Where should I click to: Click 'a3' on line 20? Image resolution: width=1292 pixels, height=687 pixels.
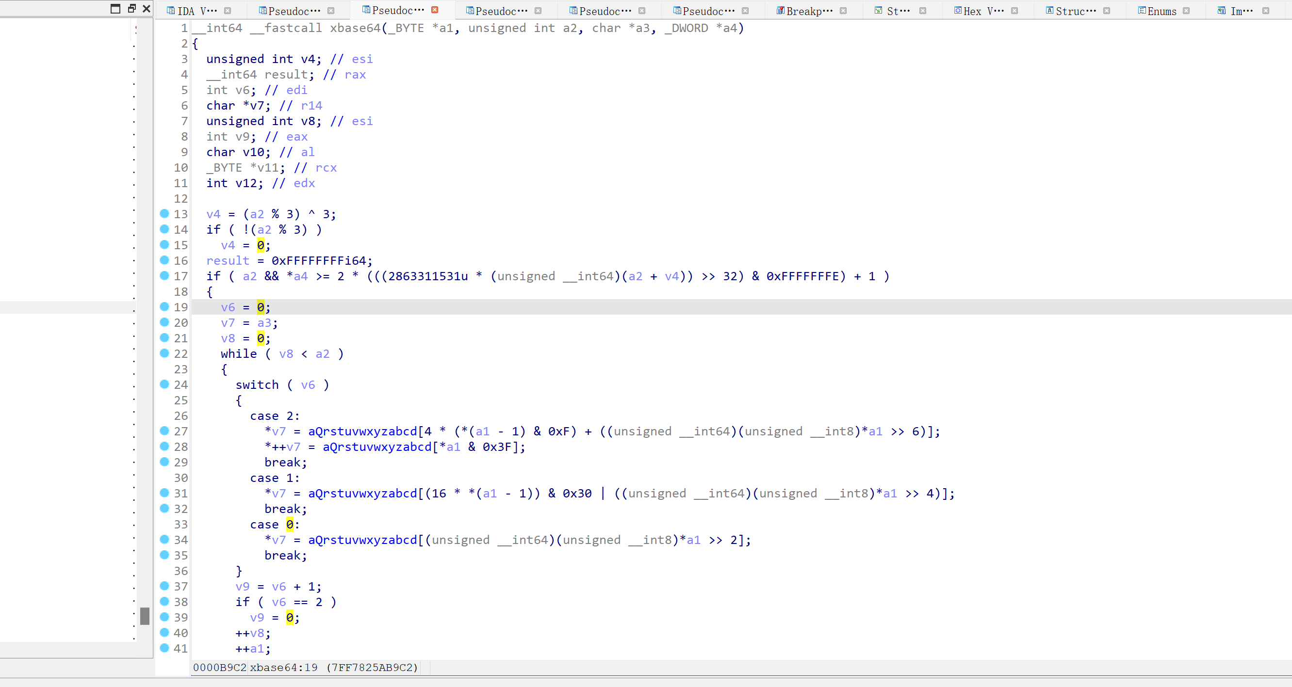tap(264, 323)
